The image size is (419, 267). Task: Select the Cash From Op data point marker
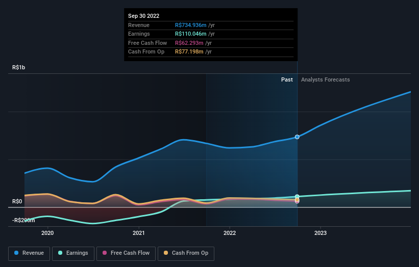click(297, 200)
